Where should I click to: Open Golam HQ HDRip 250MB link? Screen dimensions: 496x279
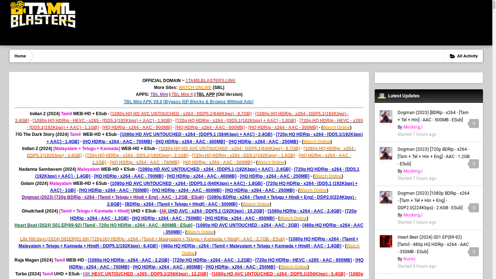260,190
